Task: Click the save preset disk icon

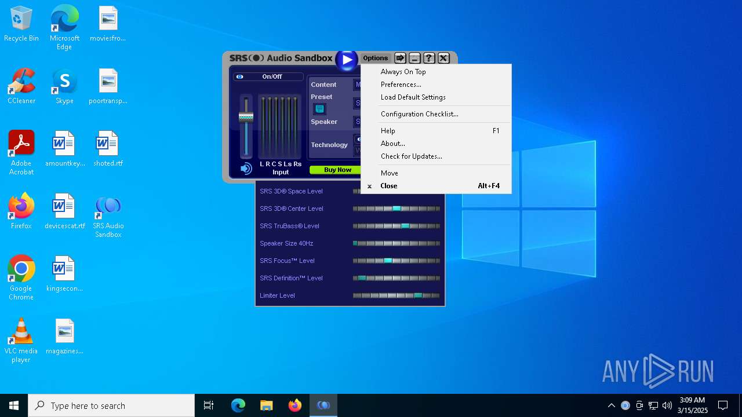Action: (x=319, y=109)
